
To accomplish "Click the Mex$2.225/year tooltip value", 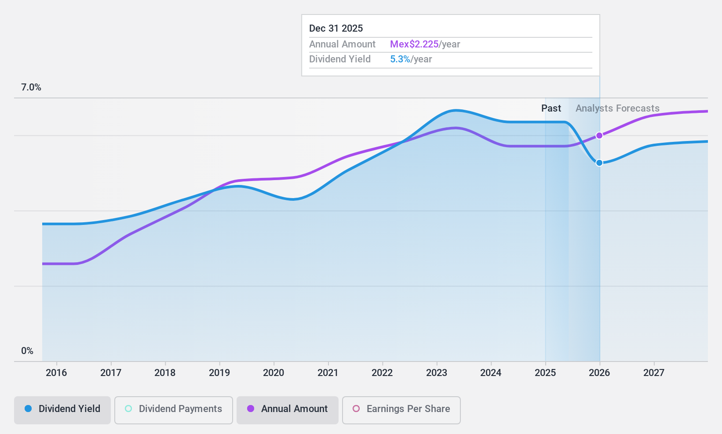I will click(x=425, y=44).
